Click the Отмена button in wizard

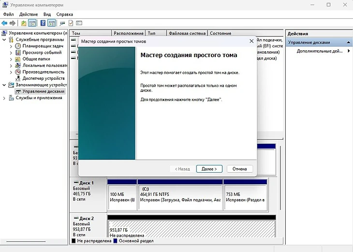click(239, 169)
